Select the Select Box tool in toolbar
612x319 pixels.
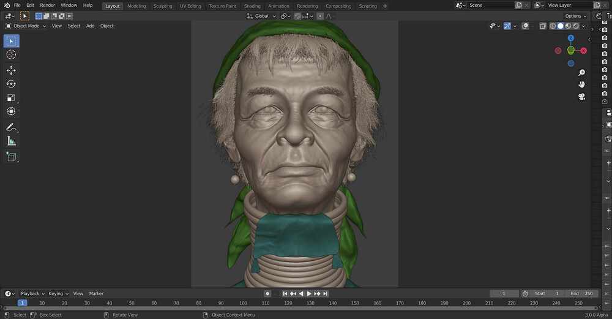(11, 41)
